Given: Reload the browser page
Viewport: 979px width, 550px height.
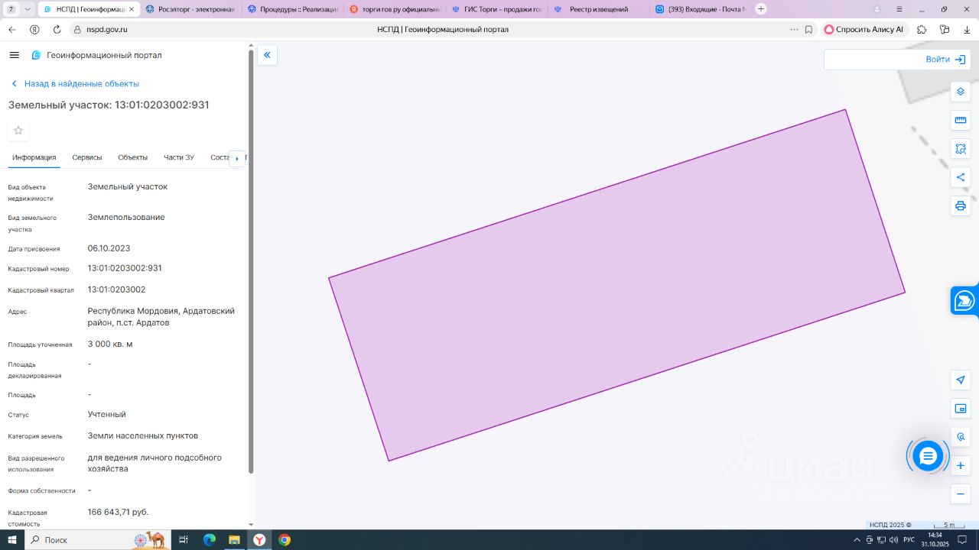Looking at the screenshot, I should (x=57, y=29).
